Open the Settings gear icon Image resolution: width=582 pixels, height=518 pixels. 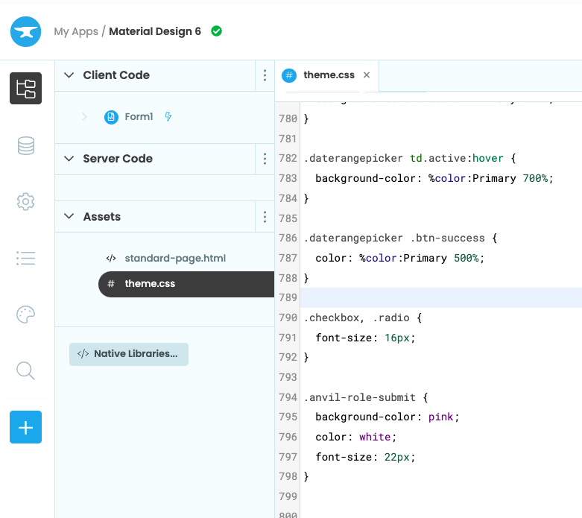(x=26, y=201)
